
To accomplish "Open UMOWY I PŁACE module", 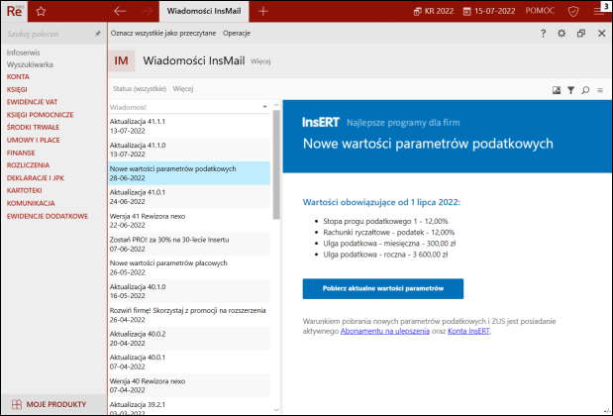I will coord(34,140).
